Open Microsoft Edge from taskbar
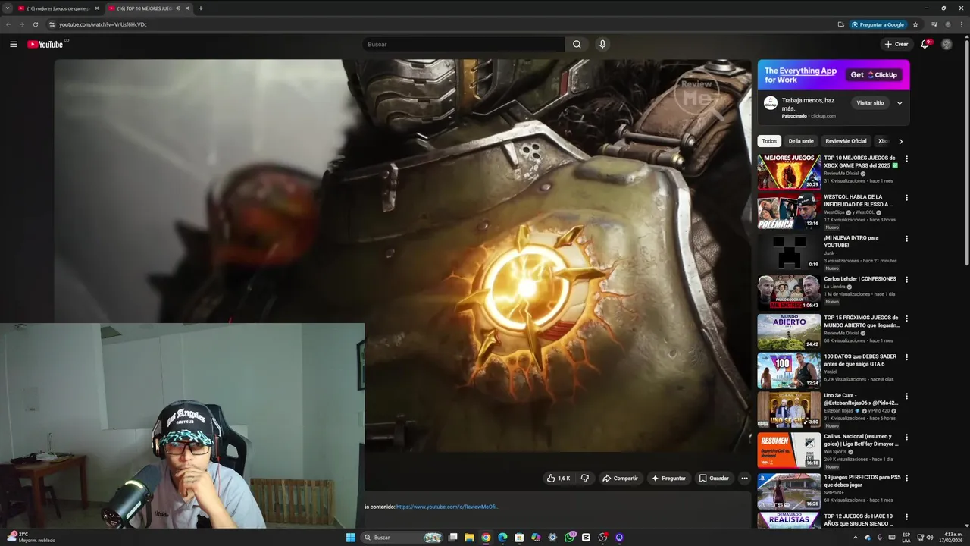This screenshot has height=546, width=970. [x=502, y=538]
